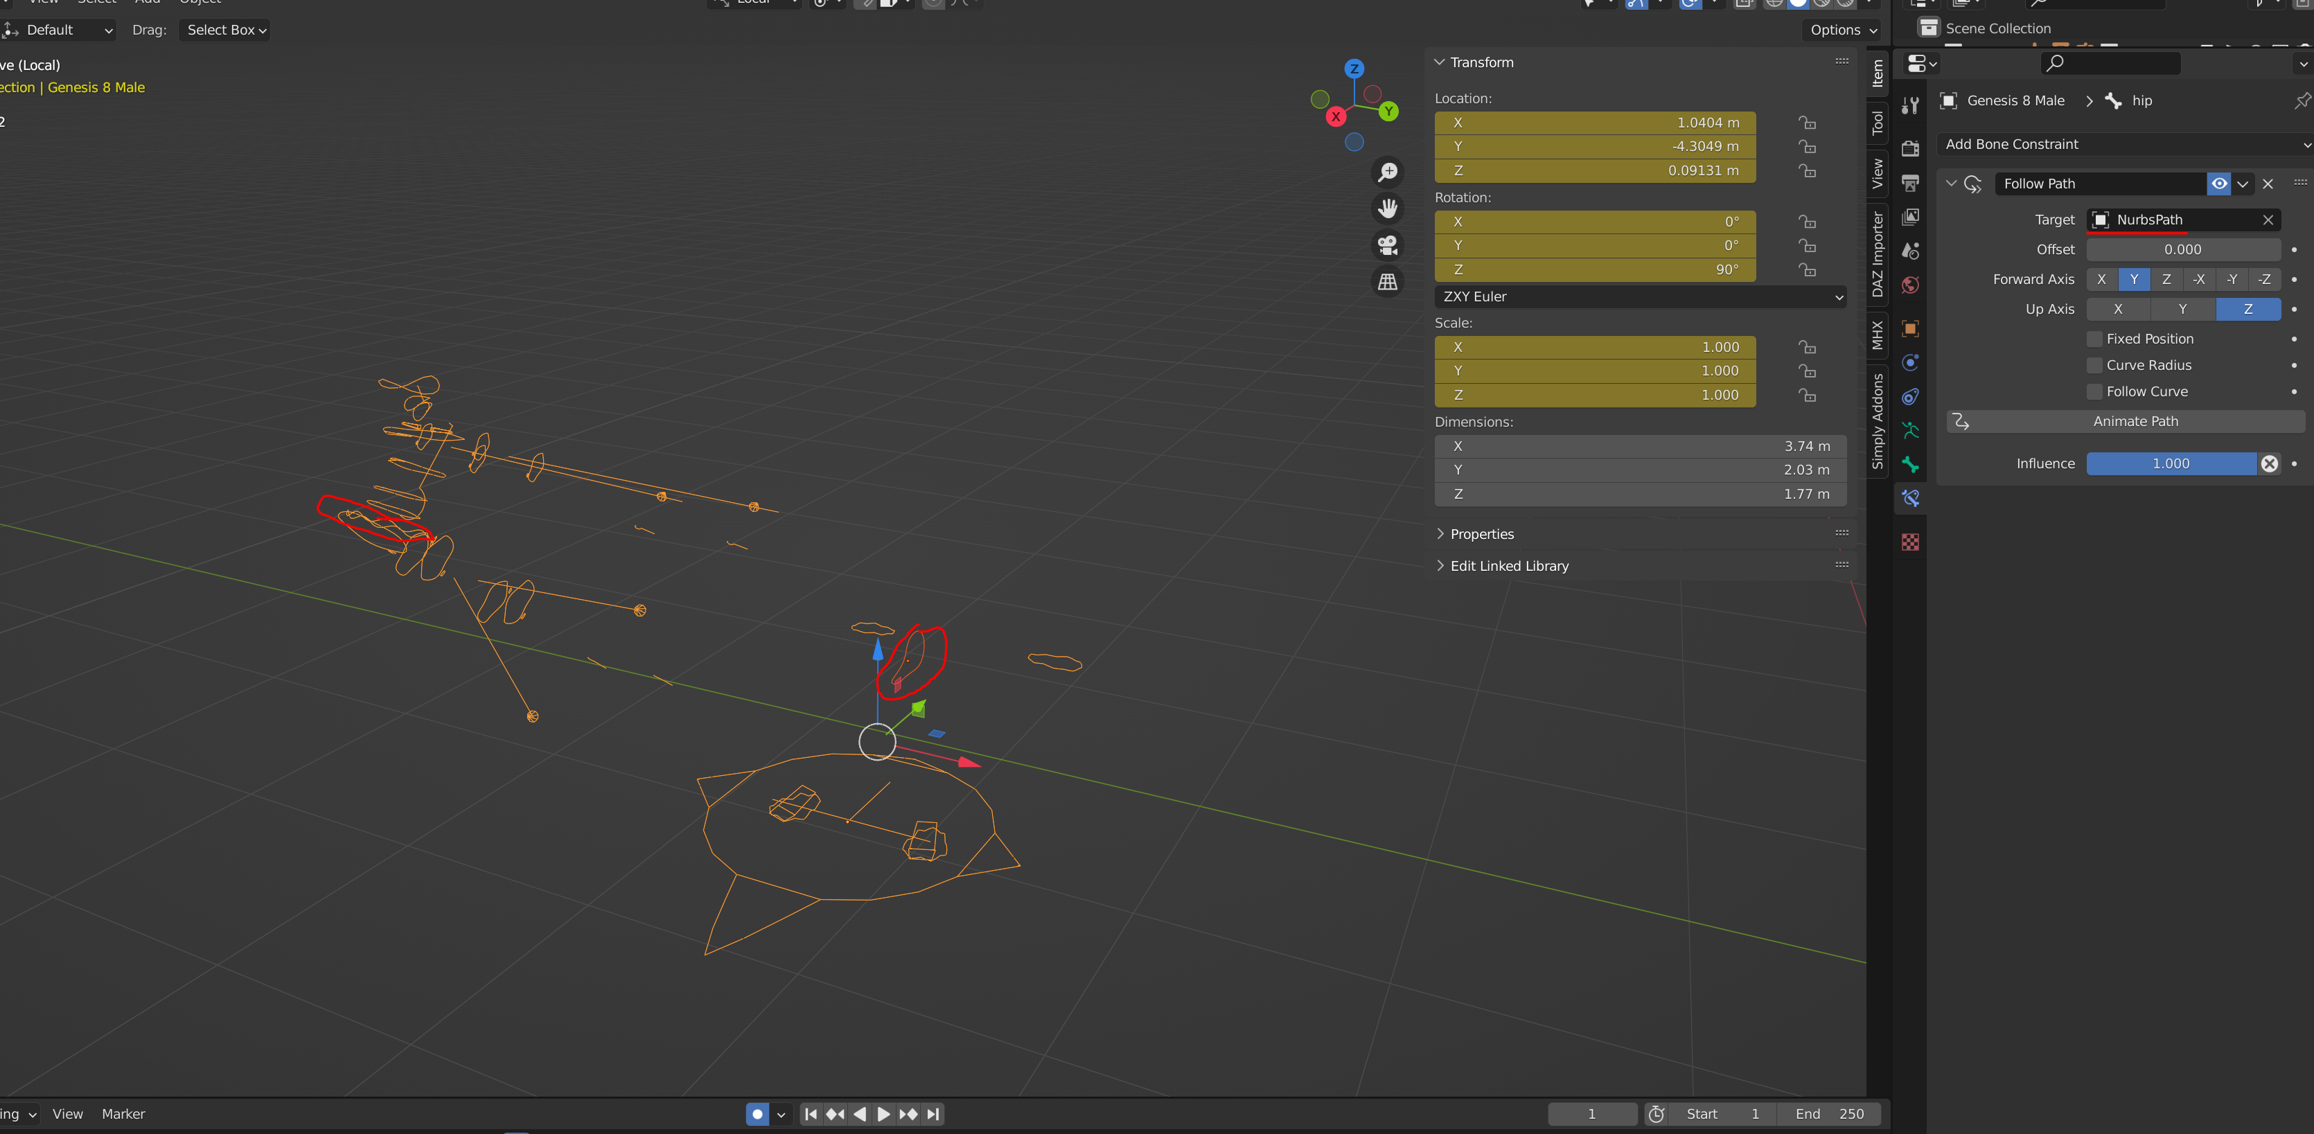Jump to the last frame in the timeline

click(x=933, y=1114)
